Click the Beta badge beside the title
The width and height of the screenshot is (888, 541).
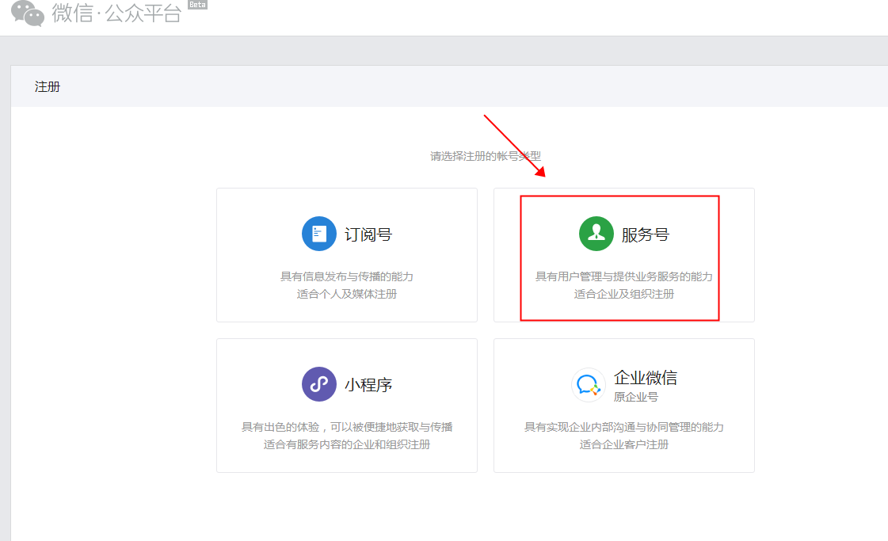197,5
